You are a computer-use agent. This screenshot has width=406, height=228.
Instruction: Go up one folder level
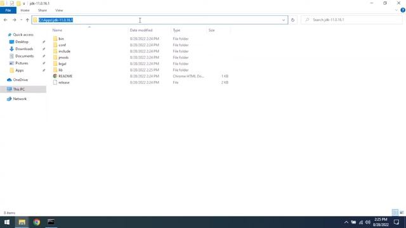(x=27, y=20)
